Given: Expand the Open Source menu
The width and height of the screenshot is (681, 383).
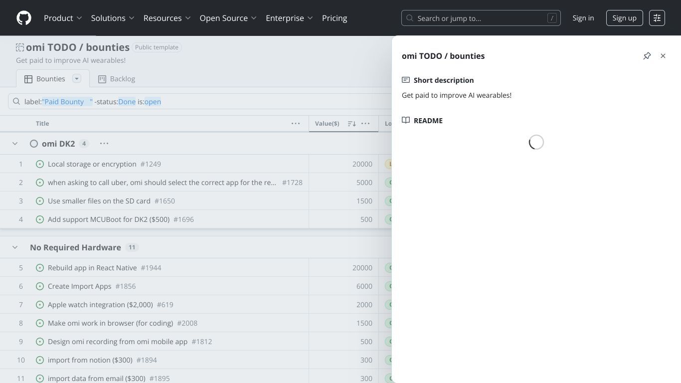Looking at the screenshot, I should pos(228,18).
